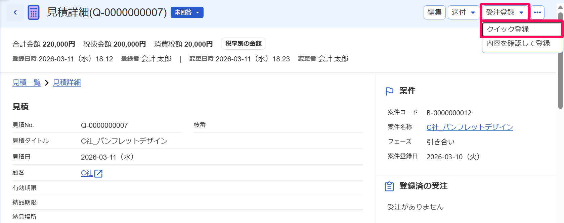Open the 見積一覧 breadcrumb link
Viewport: 564px width, 223px height.
[27, 82]
